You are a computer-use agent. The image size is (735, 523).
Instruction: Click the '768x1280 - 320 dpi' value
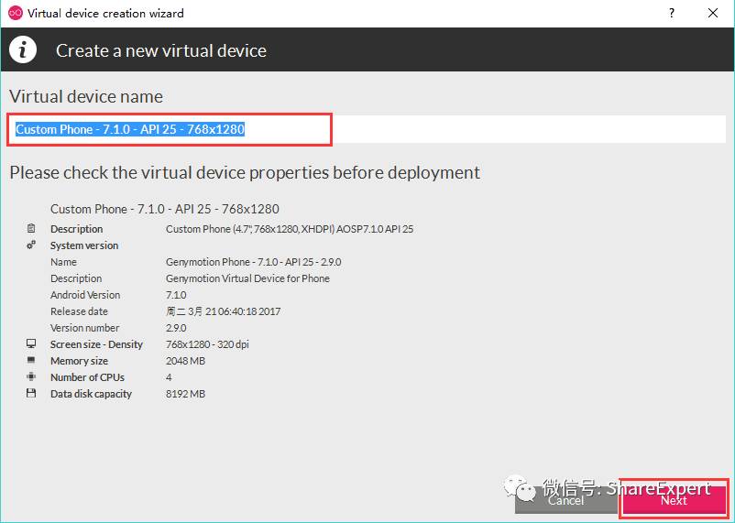(x=207, y=344)
